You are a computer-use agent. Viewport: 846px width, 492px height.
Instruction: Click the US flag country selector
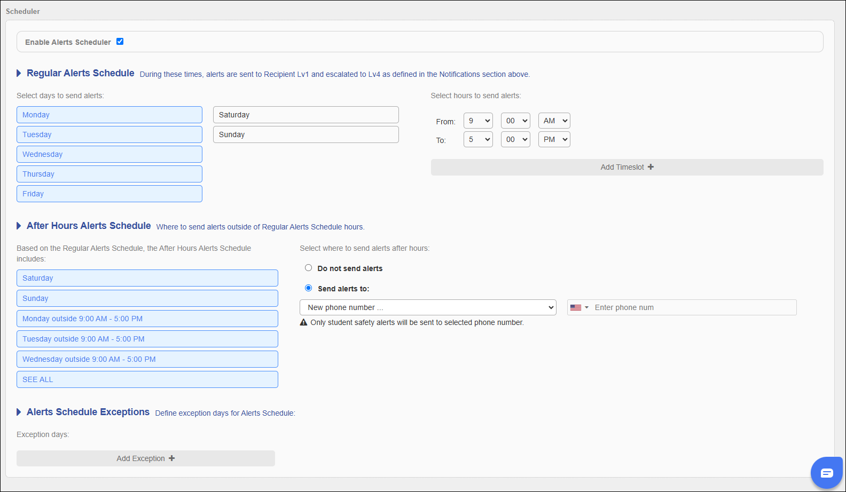579,308
